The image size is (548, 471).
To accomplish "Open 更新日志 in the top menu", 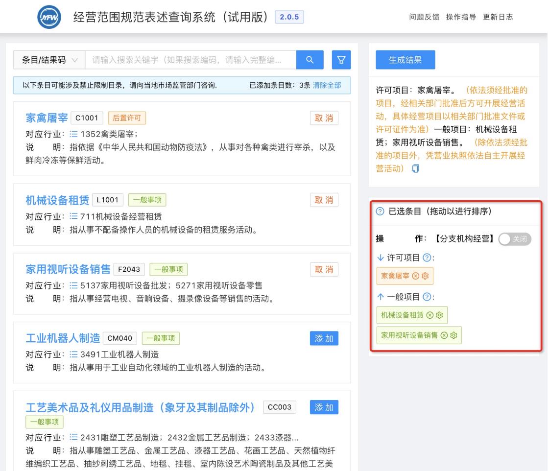I will [498, 17].
